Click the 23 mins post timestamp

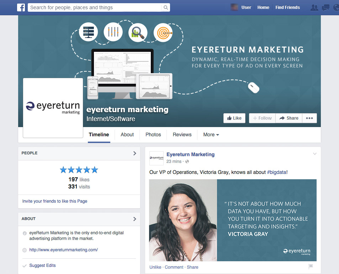[174, 161]
